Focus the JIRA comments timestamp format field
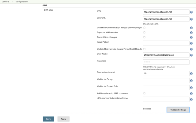Viewport: 196px width, 123px height. (166, 99)
